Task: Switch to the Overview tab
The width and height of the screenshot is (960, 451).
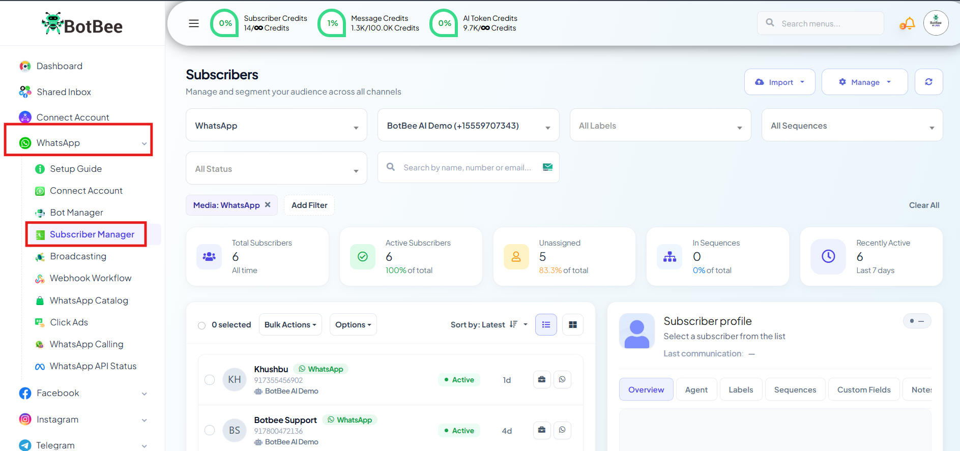Action: pyautogui.click(x=646, y=389)
